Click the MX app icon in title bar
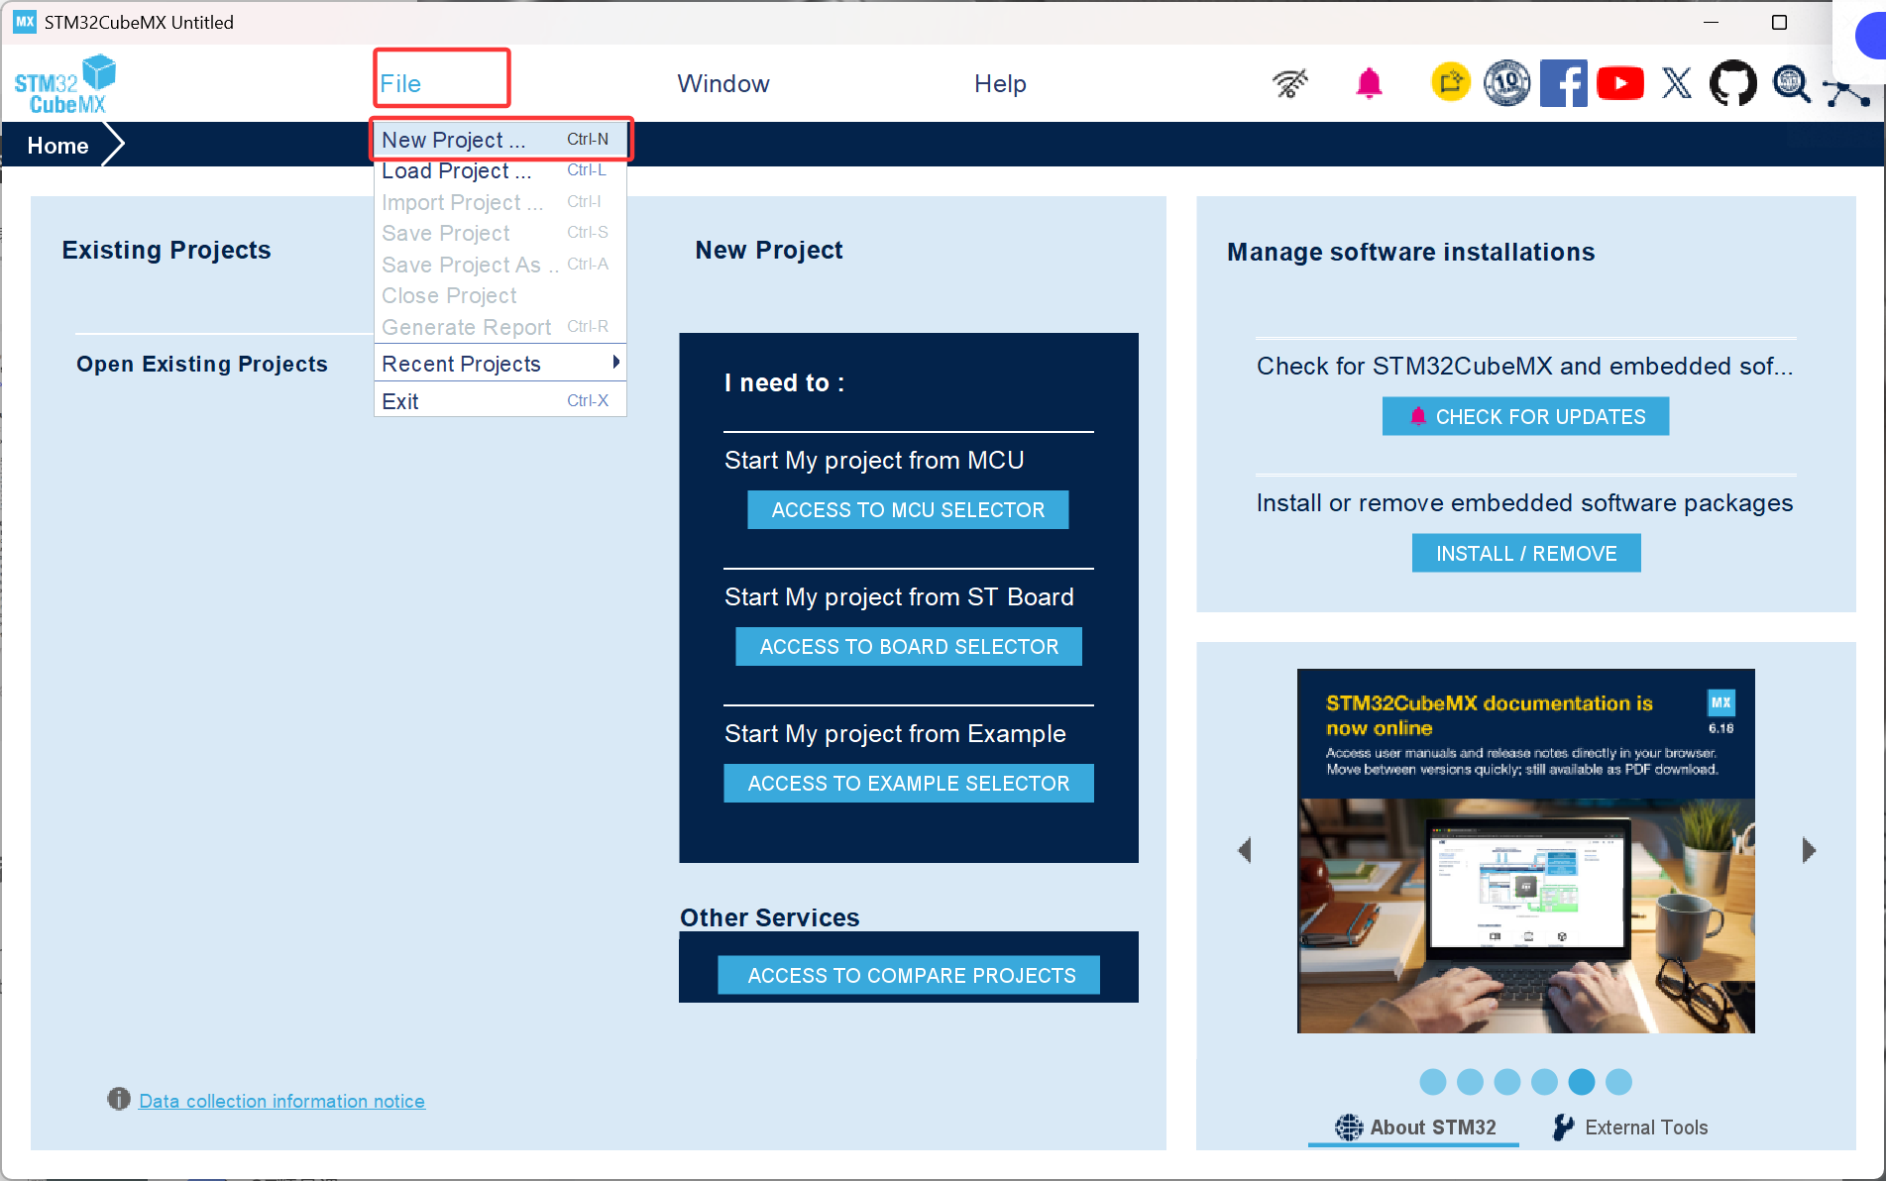Image resolution: width=1886 pixels, height=1181 pixels. tap(25, 22)
